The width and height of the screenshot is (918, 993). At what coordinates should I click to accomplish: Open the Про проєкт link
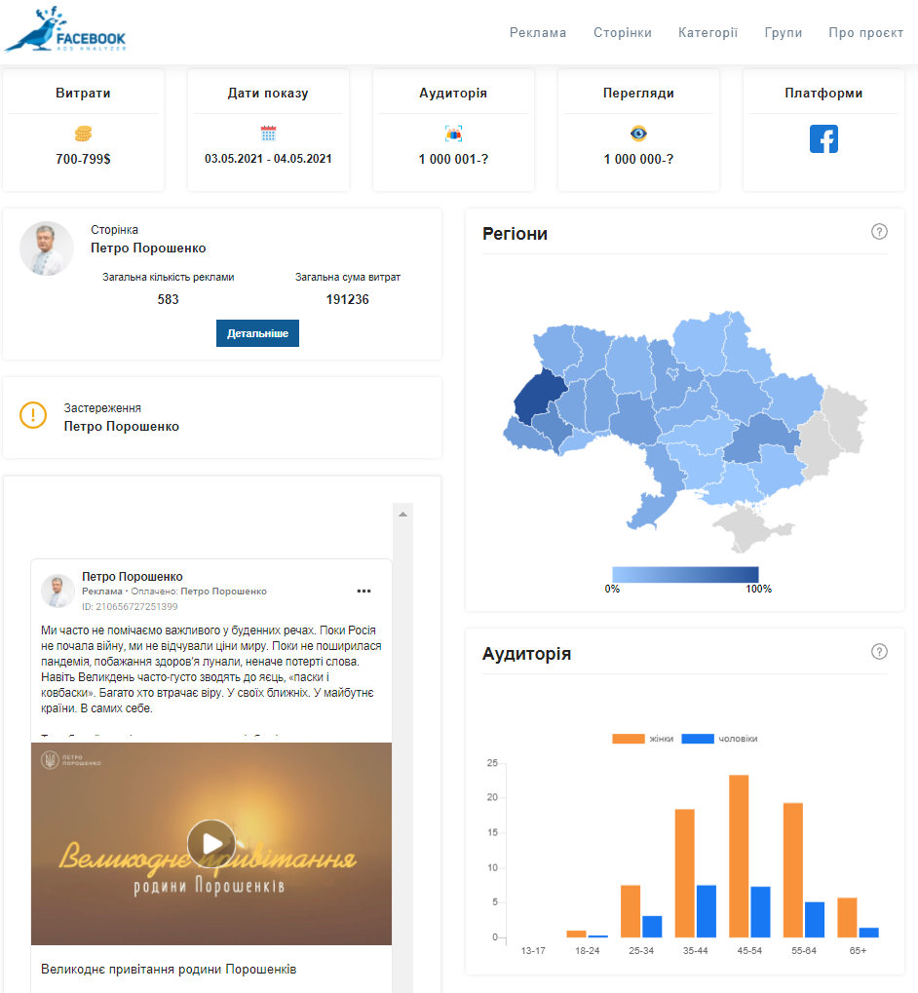(x=865, y=32)
